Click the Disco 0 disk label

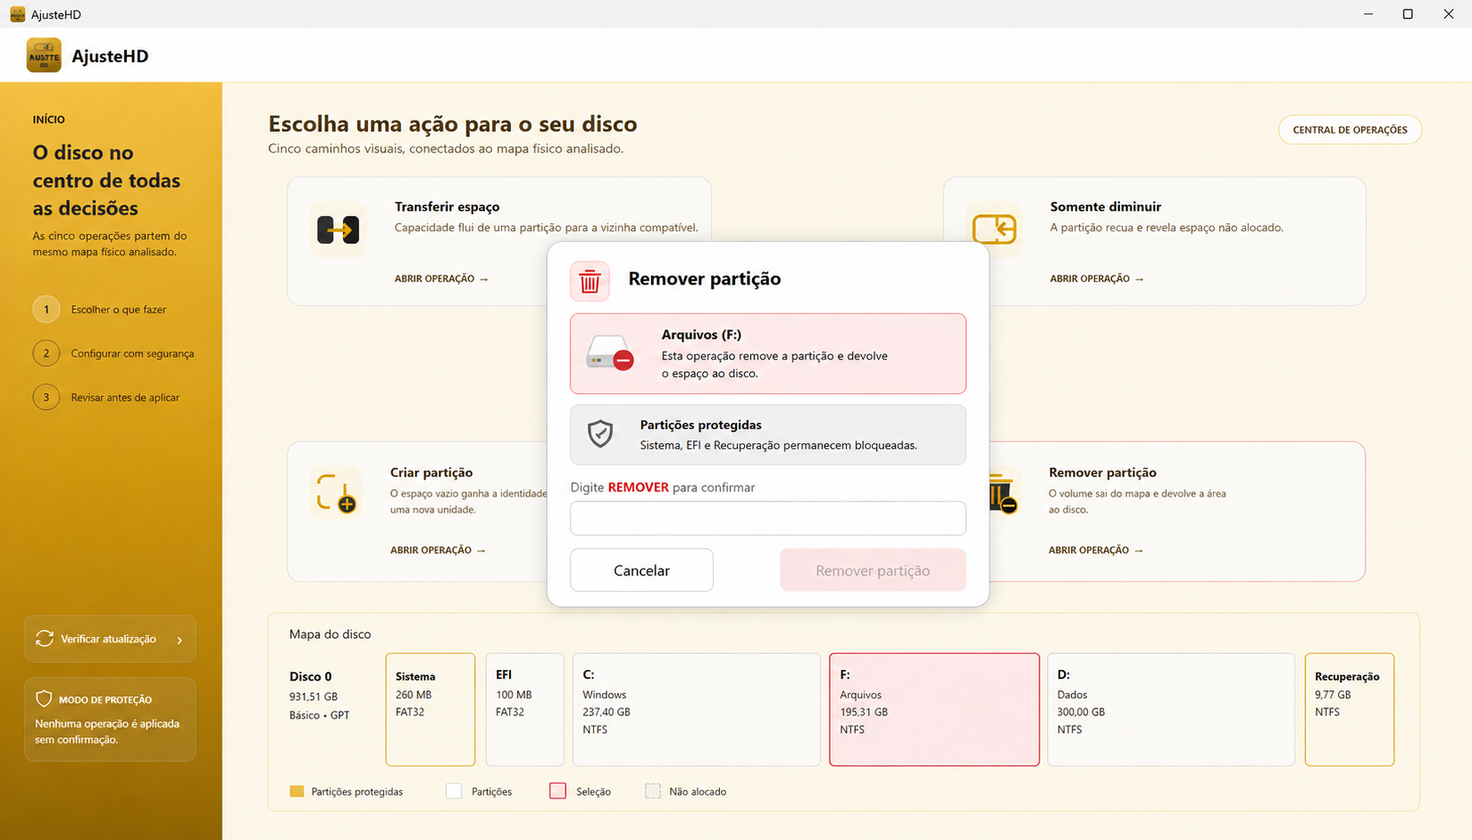[310, 676]
